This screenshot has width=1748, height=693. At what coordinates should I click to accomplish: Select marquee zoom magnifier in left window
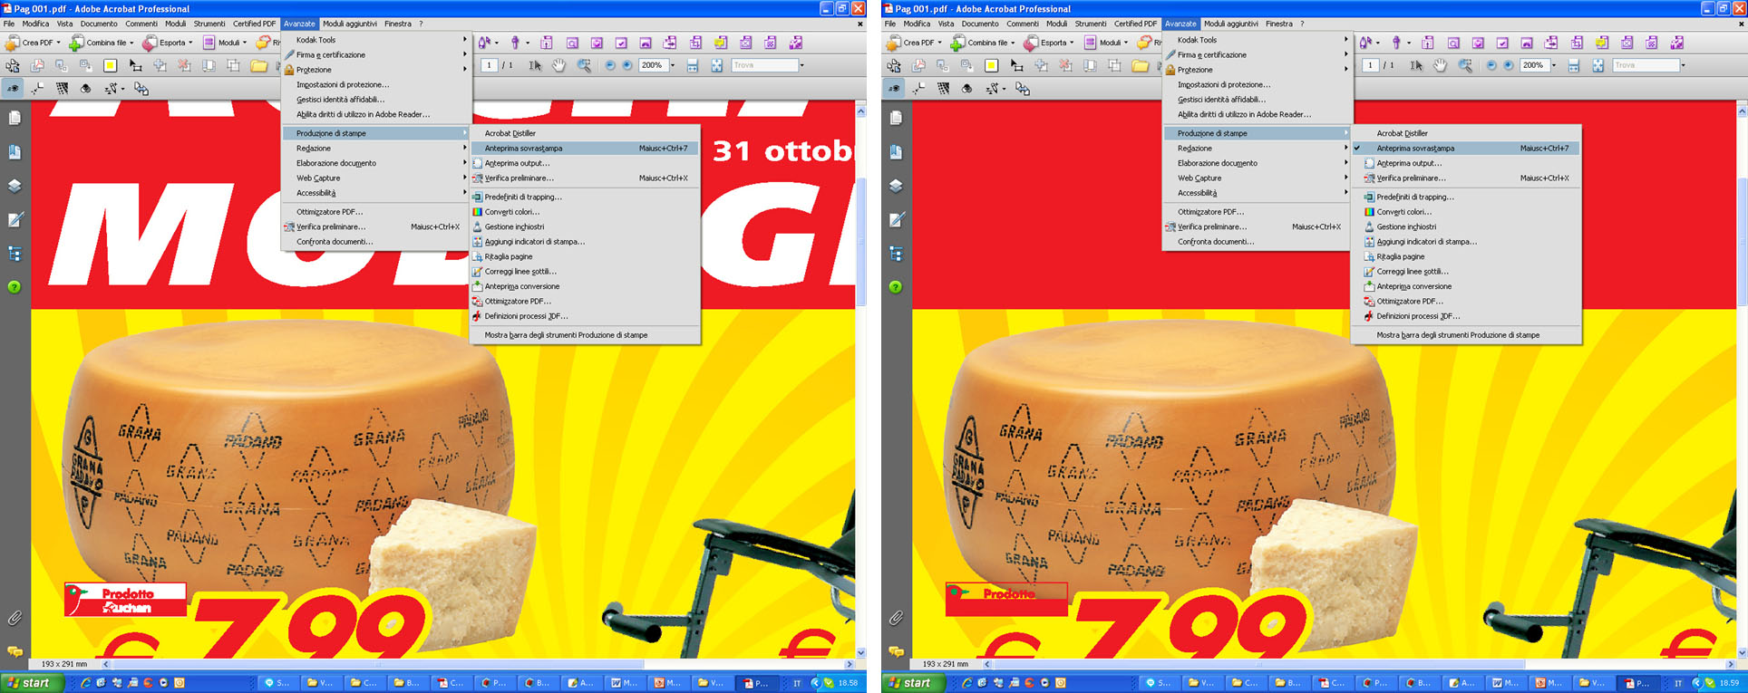click(585, 65)
